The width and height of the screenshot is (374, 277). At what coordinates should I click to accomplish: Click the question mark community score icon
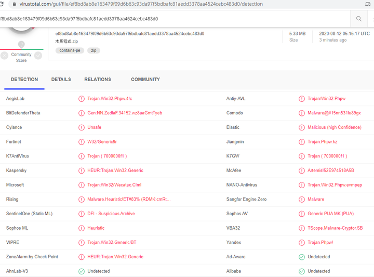click(x=21, y=44)
